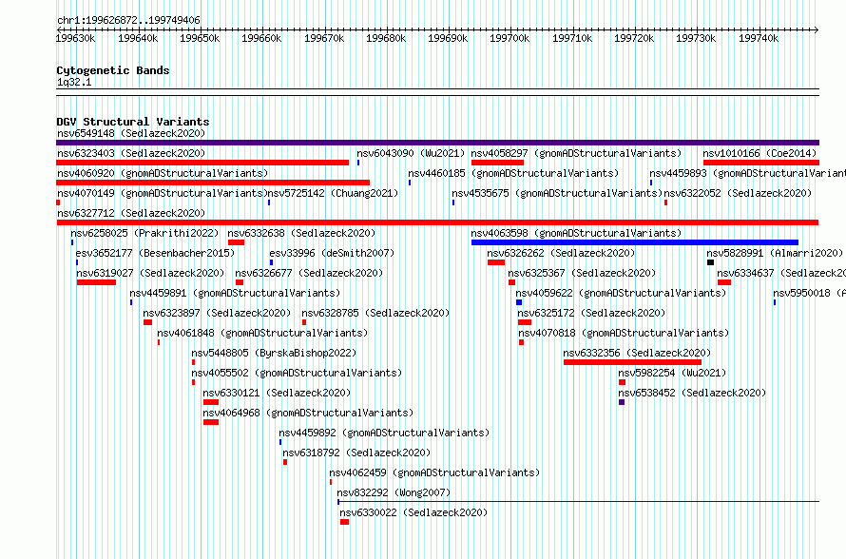Image resolution: width=846 pixels, height=559 pixels.
Task: Open the nsv5950018 variant label
Action: [x=809, y=293]
